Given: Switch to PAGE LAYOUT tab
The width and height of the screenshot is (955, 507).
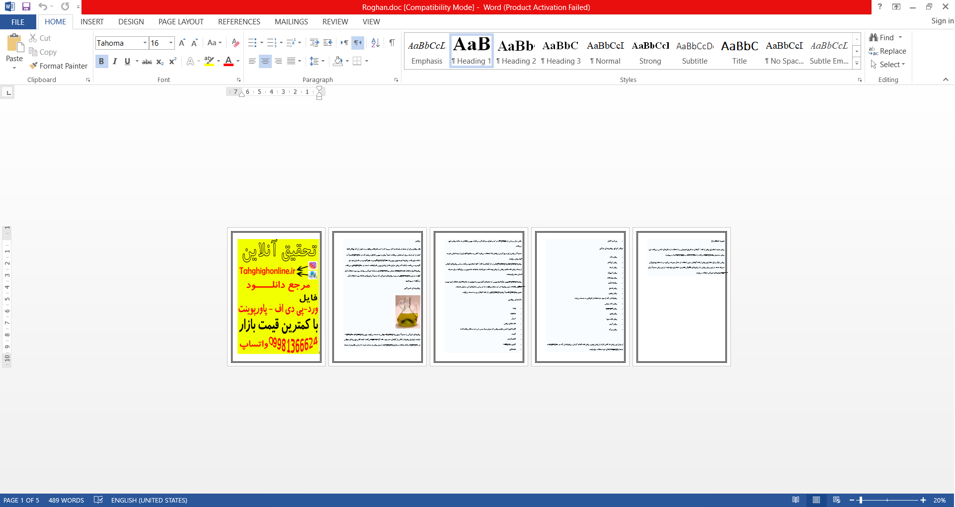Looking at the screenshot, I should point(181,22).
